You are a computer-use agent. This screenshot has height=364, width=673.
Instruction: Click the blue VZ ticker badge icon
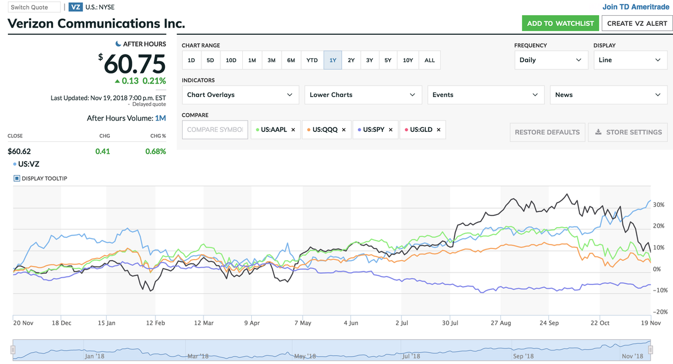coord(76,7)
